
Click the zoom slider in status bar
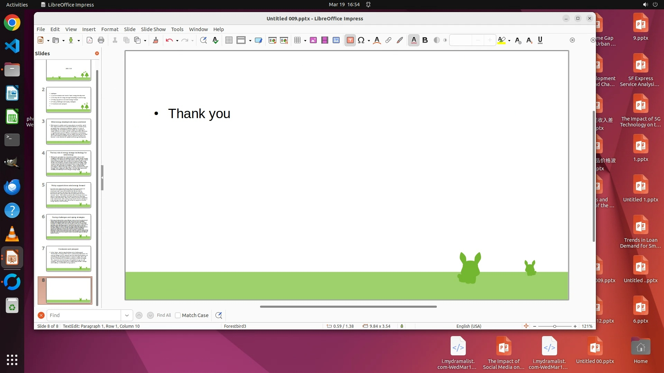coord(554,326)
